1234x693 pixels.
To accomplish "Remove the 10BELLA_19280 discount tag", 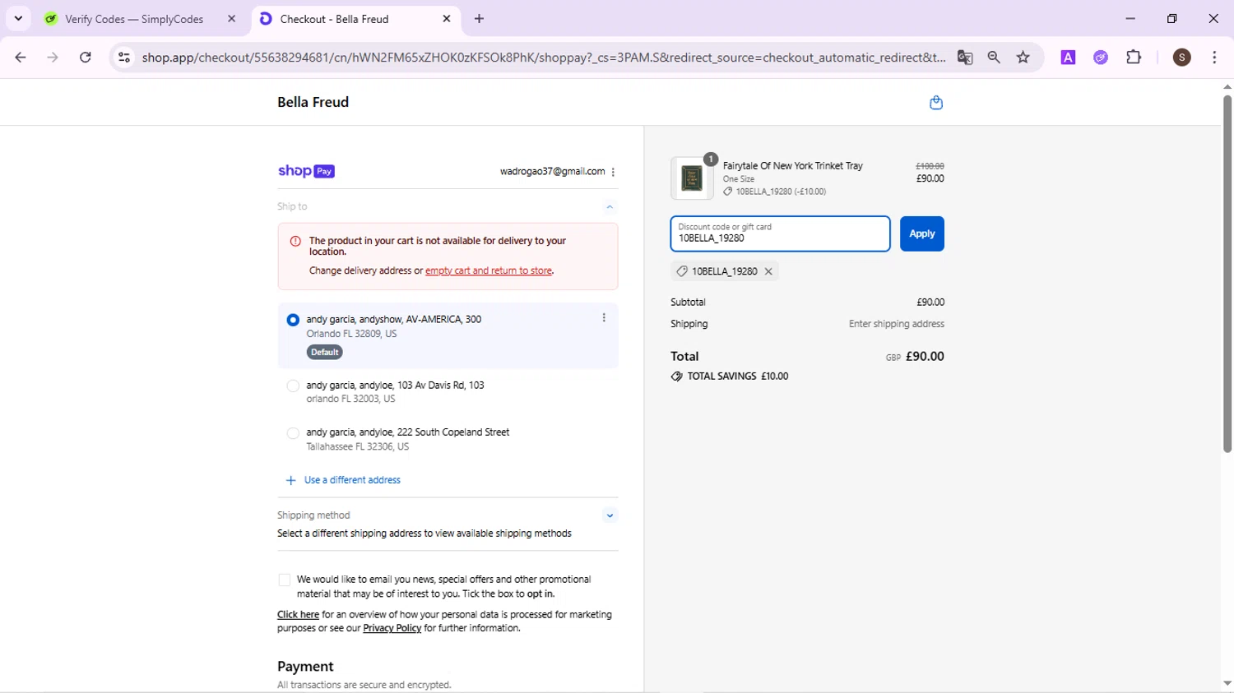I will (x=768, y=271).
